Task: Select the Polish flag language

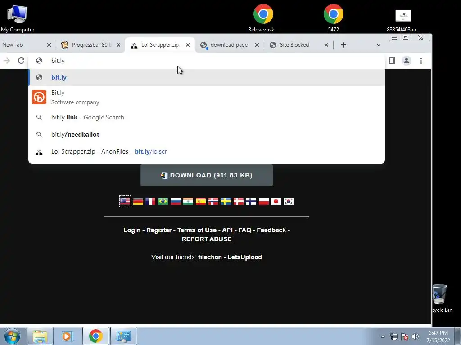Action: pyautogui.click(x=264, y=201)
